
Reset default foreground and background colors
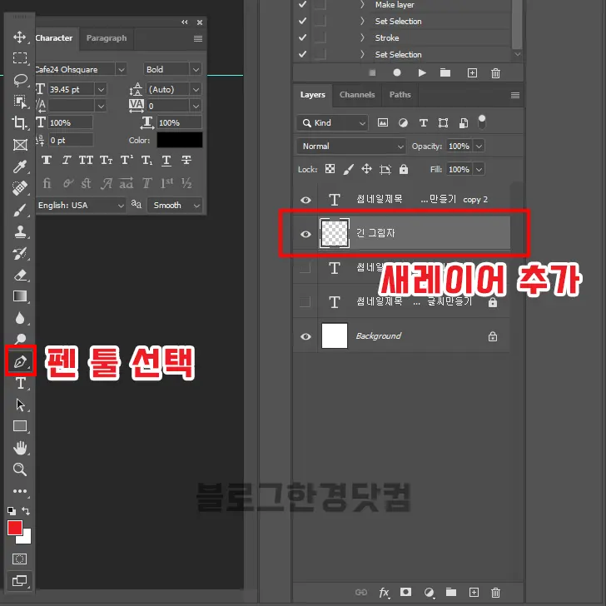pos(12,511)
